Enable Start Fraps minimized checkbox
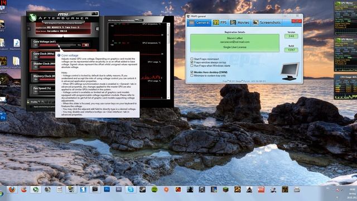The width and height of the screenshot is (357, 201). (192, 59)
